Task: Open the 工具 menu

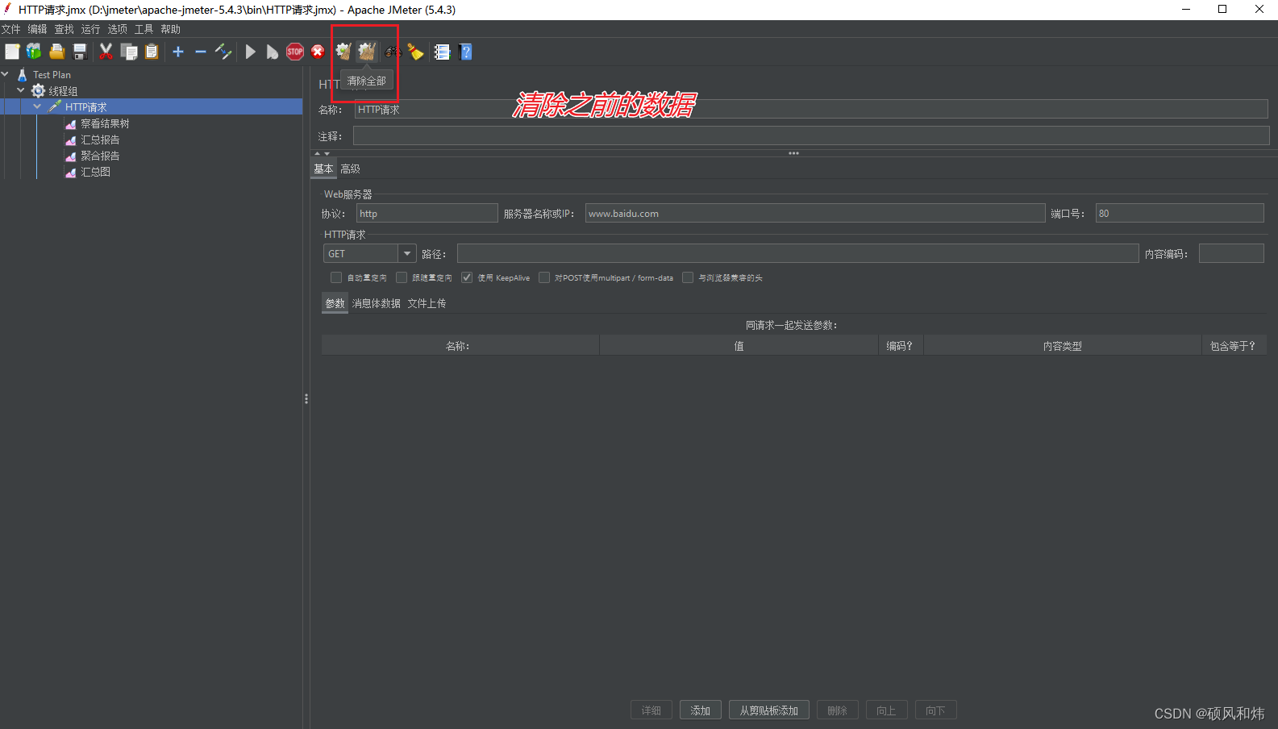Action: (x=144, y=29)
